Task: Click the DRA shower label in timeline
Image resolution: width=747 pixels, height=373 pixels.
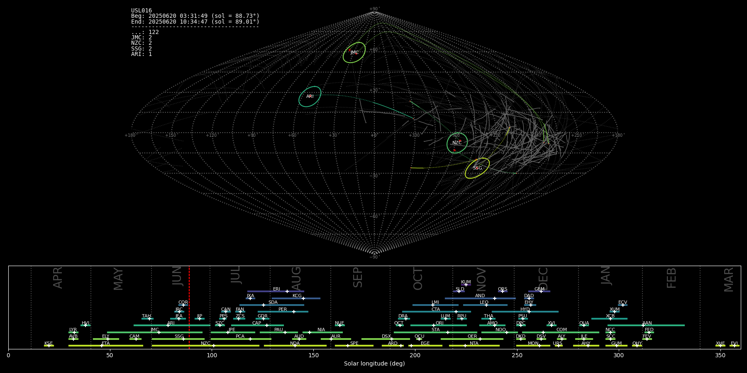Action: [403, 316]
